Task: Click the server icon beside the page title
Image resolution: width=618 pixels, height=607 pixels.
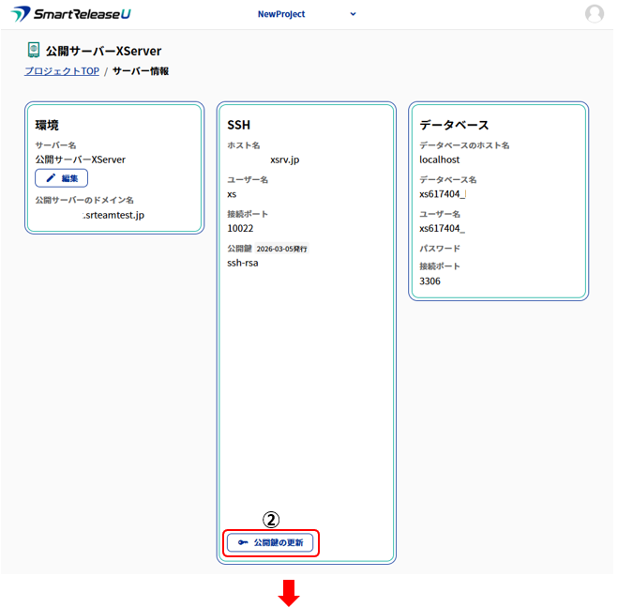Action: pyautogui.click(x=34, y=50)
